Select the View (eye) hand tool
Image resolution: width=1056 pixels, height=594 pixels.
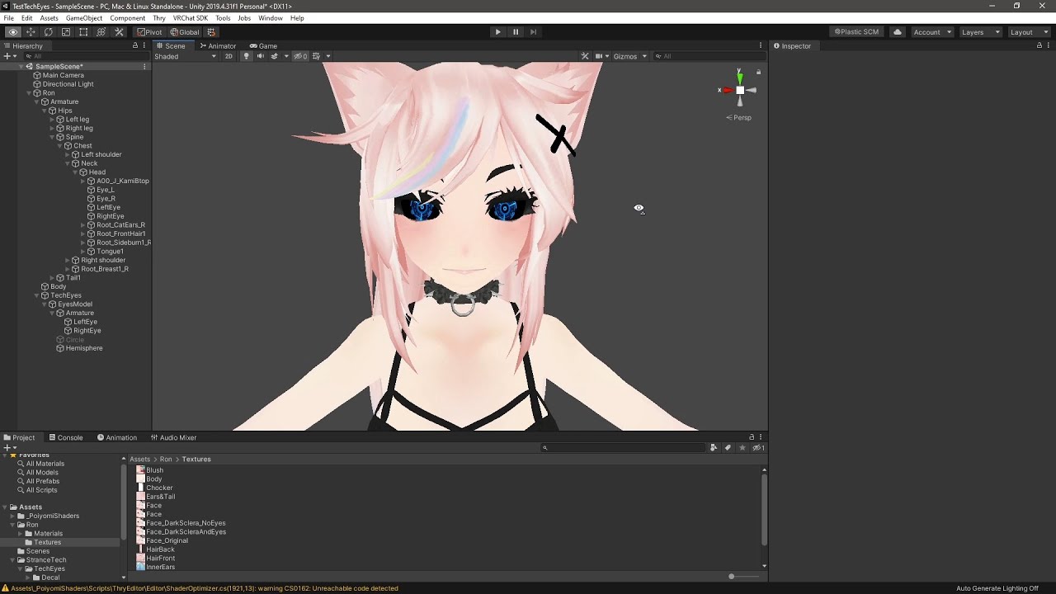[13, 32]
